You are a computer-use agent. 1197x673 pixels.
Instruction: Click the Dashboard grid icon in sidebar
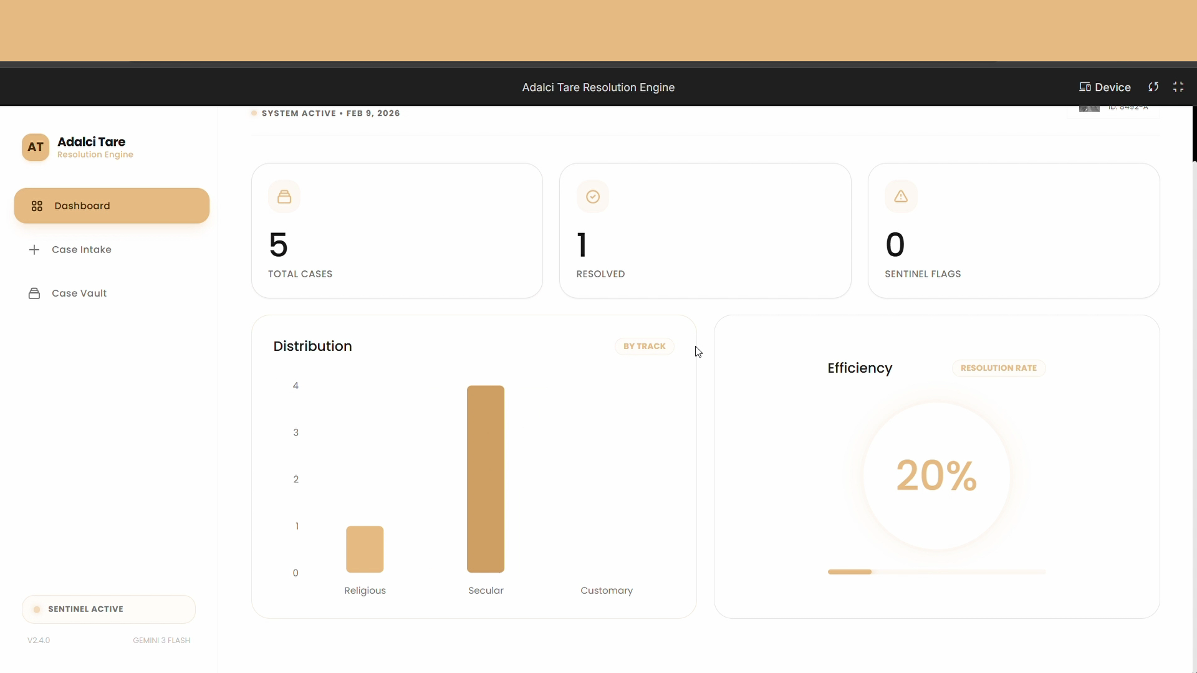tap(37, 206)
